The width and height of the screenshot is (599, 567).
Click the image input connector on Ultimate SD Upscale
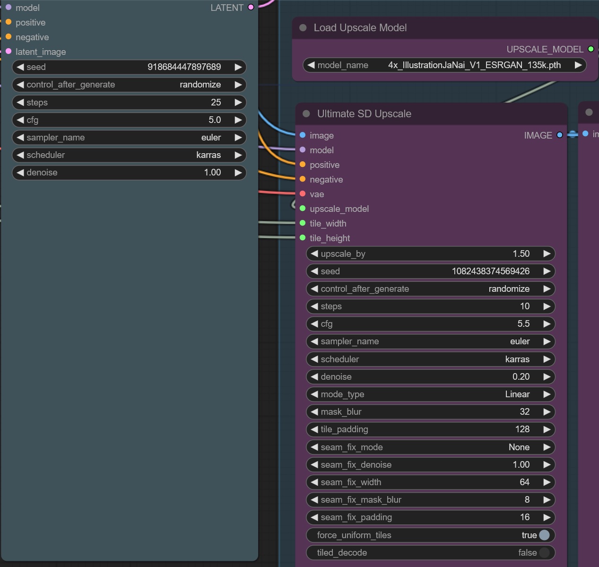coord(303,135)
